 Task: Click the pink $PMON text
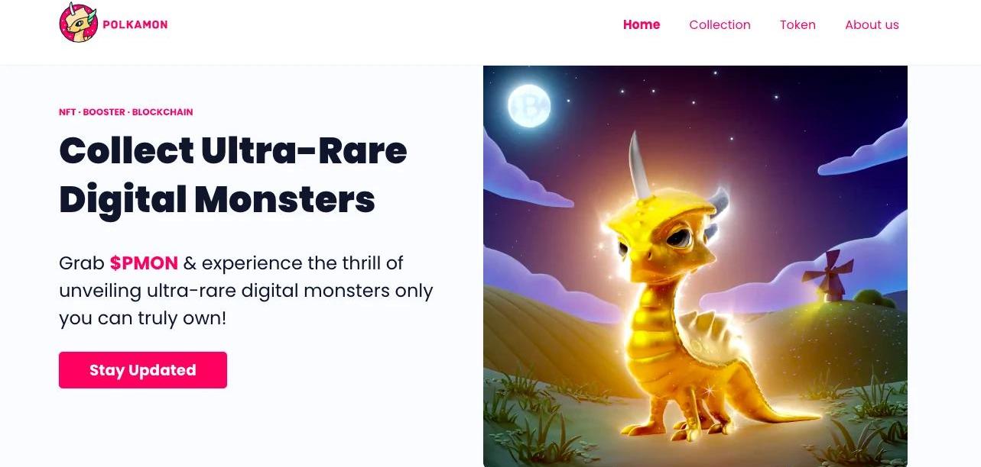coord(144,263)
